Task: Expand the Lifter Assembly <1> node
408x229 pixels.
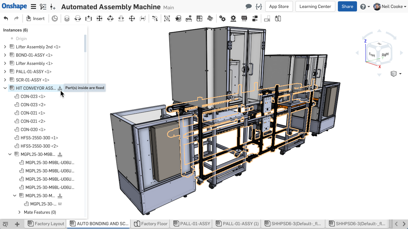Action: pyautogui.click(x=5, y=63)
